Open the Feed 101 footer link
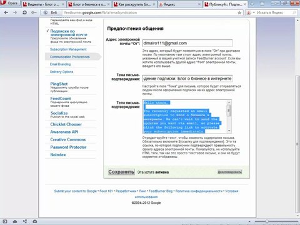Screen dimensions: 300x225 pos(106,191)
